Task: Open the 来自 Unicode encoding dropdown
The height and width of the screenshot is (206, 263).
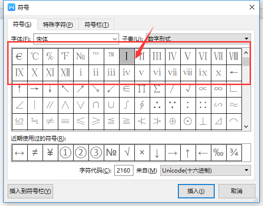Action: [206, 171]
